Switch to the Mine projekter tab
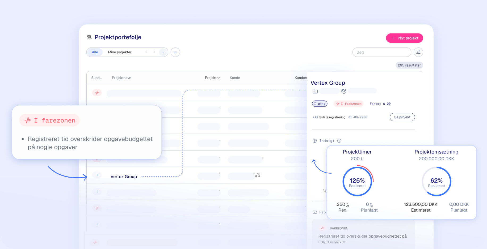This screenshot has width=487, height=249. click(120, 52)
